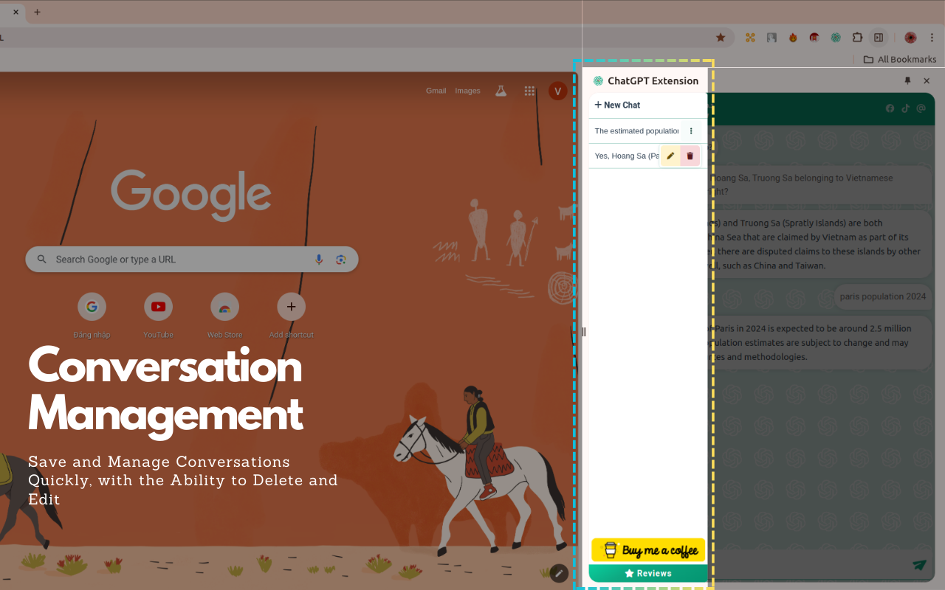Click the New Chat button
This screenshot has width=945, height=590.
[618, 105]
